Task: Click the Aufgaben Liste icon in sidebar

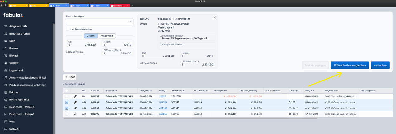Action: coord(6,26)
